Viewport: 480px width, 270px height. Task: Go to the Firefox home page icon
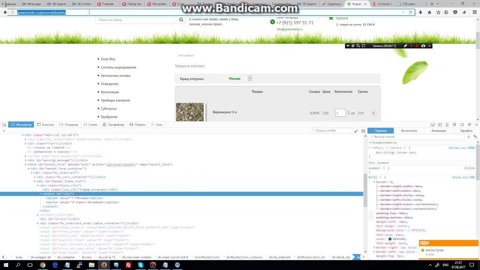(429, 12)
